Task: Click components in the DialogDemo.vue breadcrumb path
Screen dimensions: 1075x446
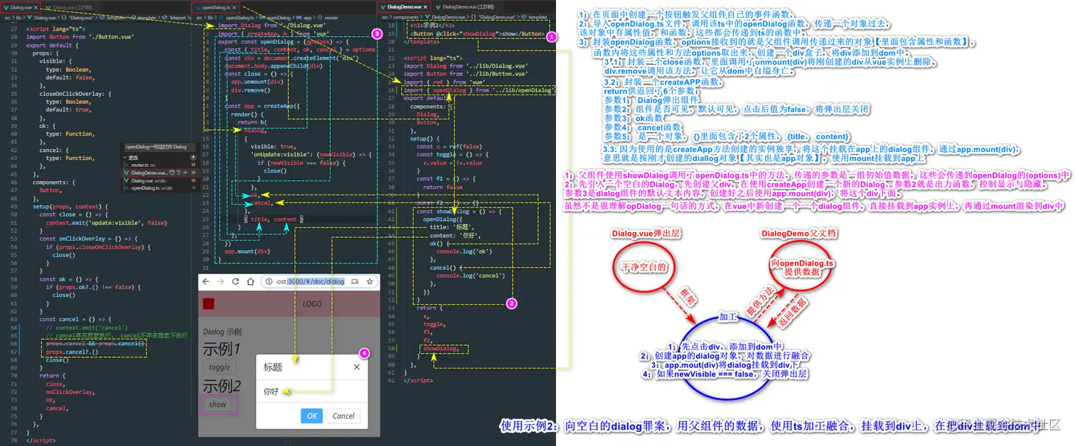Action: tap(407, 17)
